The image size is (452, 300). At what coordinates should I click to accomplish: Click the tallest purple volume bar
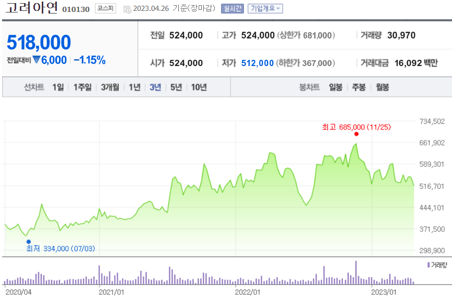tap(356, 272)
